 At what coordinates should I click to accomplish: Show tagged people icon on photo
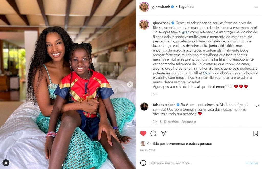pyautogui.click(x=6, y=163)
